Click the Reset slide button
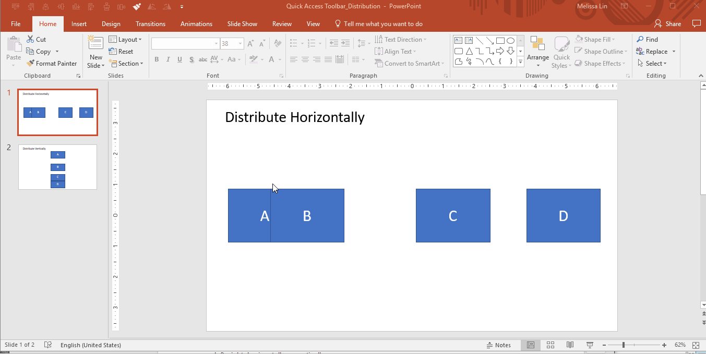706x354 pixels. click(x=121, y=52)
